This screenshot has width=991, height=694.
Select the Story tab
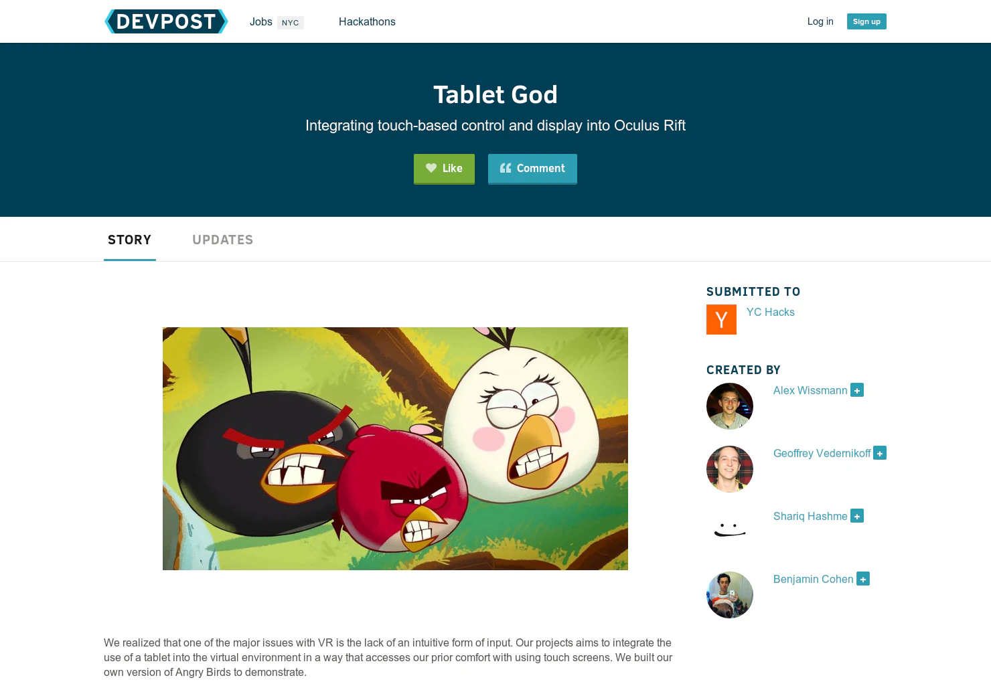(x=130, y=240)
